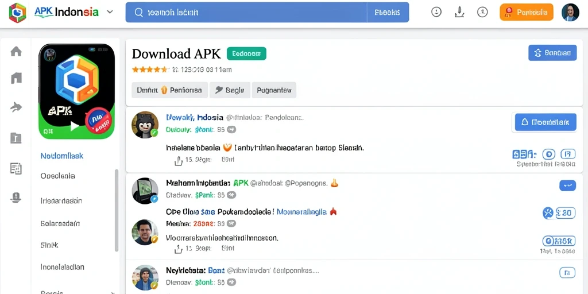Focus the blue search input field
This screenshot has width=588, height=294.
click(x=246, y=13)
